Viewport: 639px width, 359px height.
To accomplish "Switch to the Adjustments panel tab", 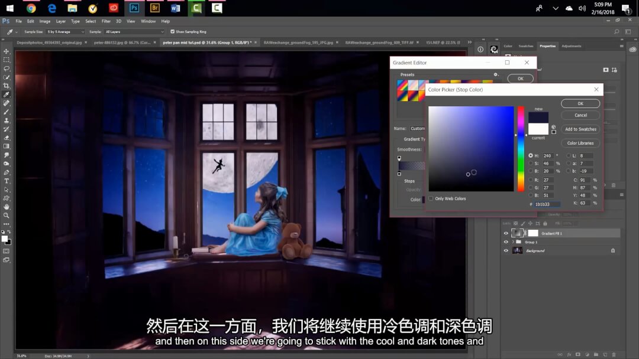I will pyautogui.click(x=572, y=46).
